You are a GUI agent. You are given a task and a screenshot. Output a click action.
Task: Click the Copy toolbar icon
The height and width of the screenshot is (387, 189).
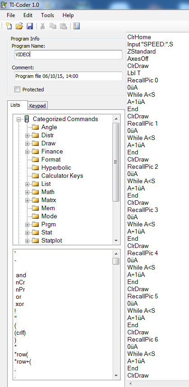click(x=53, y=26)
